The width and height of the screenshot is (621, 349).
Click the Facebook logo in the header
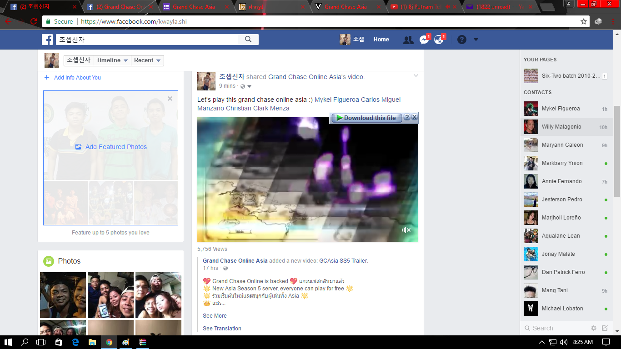[x=47, y=40]
